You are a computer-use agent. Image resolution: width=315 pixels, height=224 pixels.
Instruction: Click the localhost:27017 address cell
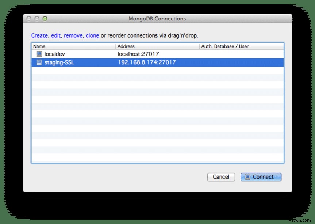pos(138,54)
